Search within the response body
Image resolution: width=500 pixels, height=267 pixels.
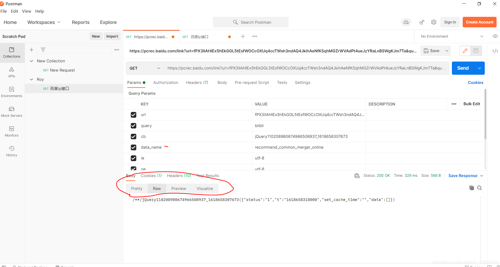tap(479, 188)
